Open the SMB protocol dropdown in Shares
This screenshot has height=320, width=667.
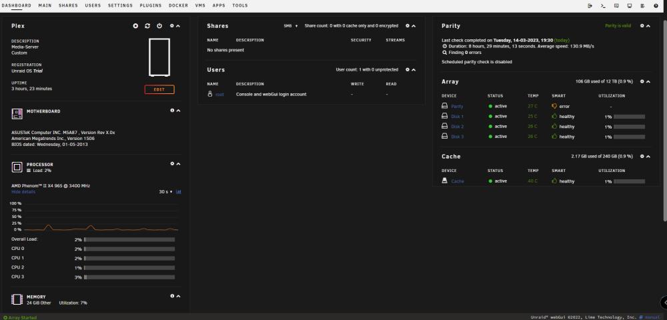pos(291,26)
